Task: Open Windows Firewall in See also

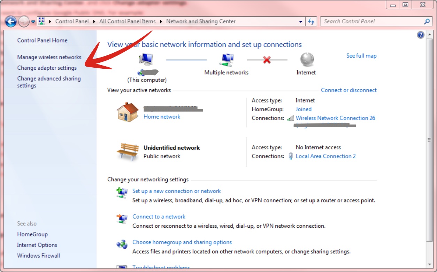Action: [x=38, y=255]
